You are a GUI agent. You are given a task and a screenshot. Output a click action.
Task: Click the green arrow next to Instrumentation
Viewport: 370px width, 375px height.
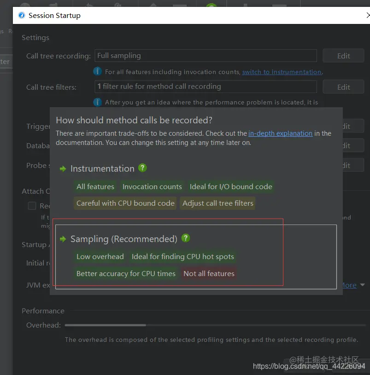click(x=63, y=169)
